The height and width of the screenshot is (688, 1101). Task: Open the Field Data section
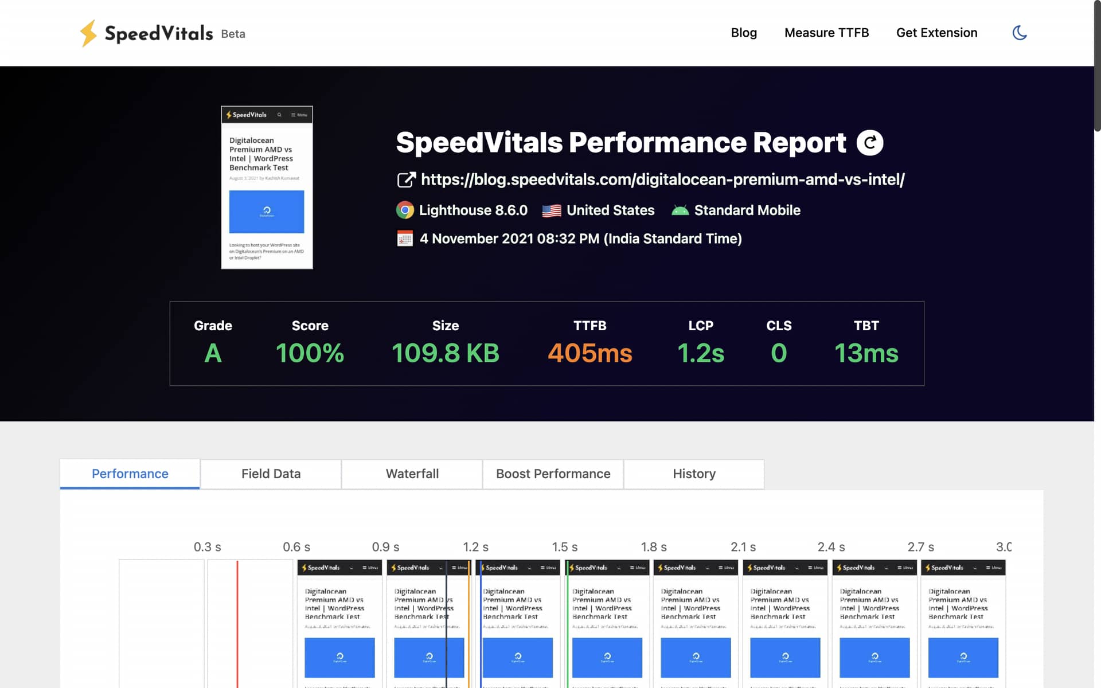click(270, 474)
